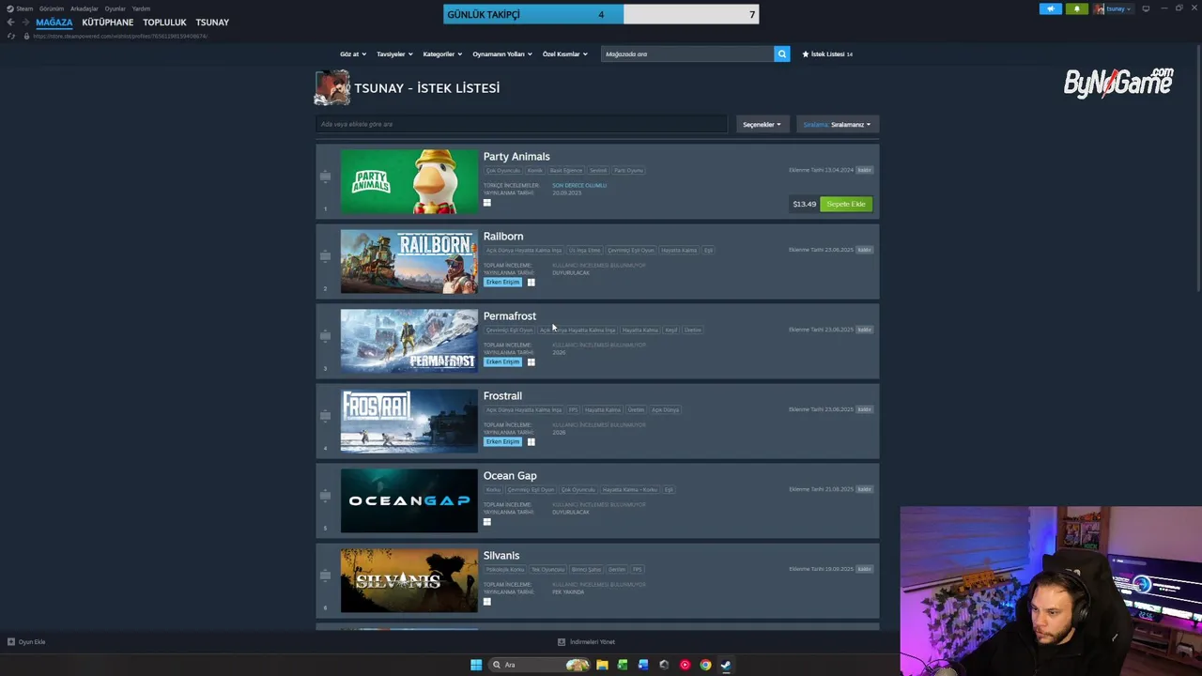Grab the drag handle of Ocean Gap

325,496
